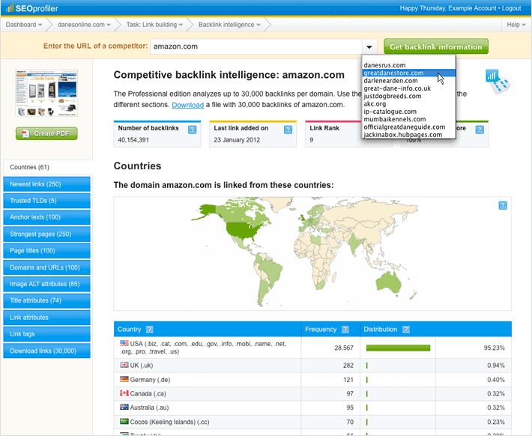This screenshot has height=436, width=532.
Task: Open help for Last link added on
Action: coord(288,130)
